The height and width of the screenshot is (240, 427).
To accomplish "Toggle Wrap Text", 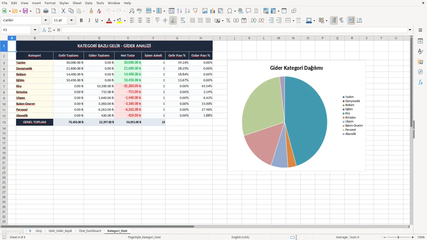I will 183,21.
